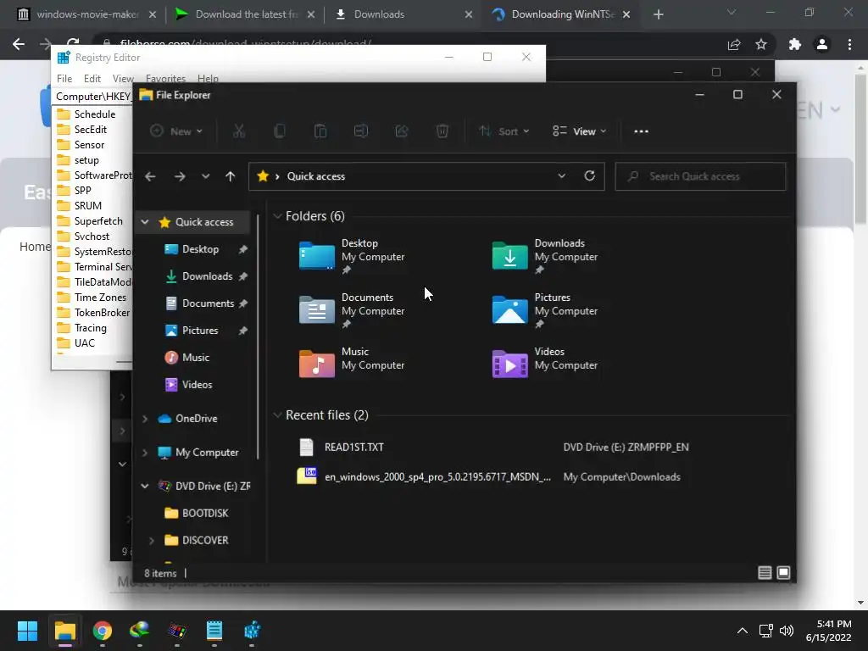Click the Registry Editor cube taskbar icon
The height and width of the screenshot is (651, 868).
pos(252,631)
